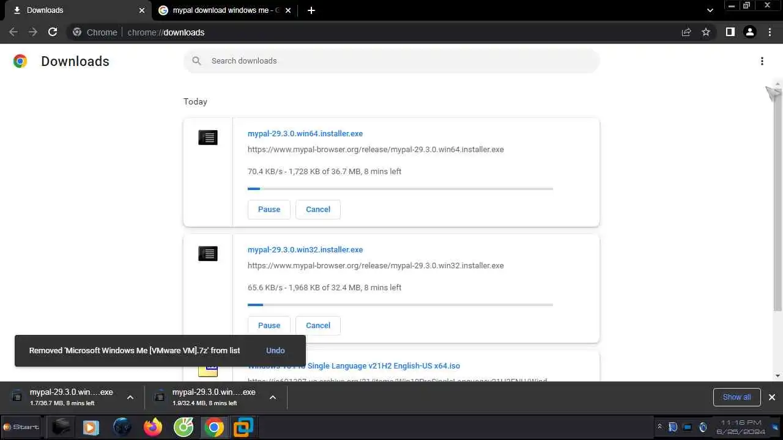Screen dimensions: 783x440
Task: Close the bottom download shelf
Action: [772, 397]
